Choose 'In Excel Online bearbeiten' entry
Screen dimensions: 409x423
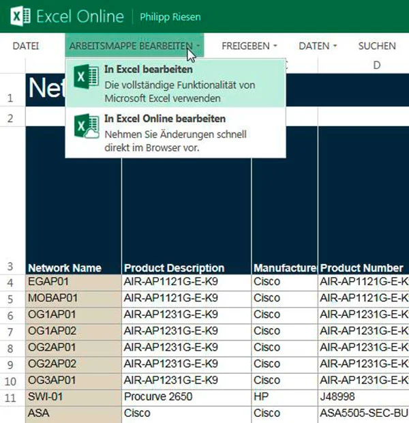[175, 133]
